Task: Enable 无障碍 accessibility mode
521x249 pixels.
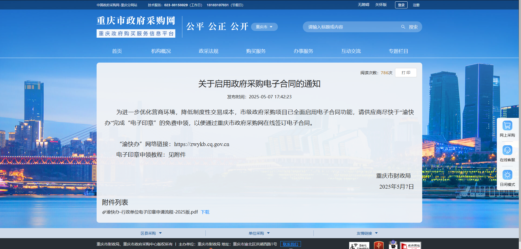Action: coord(363,5)
